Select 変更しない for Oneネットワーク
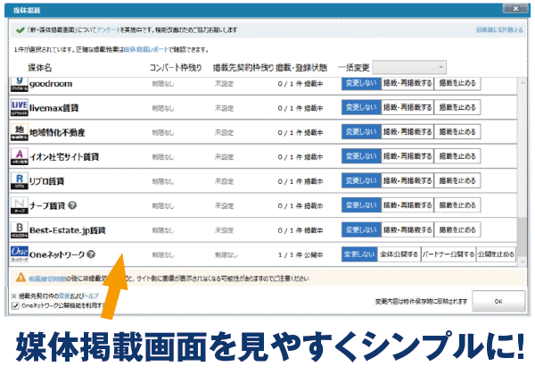Image resolution: width=535 pixels, height=375 pixels. (x=359, y=254)
